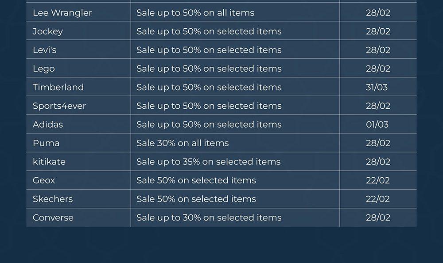Click the Skechers brand cell
The height and width of the screenshot is (263, 443).
53,198
